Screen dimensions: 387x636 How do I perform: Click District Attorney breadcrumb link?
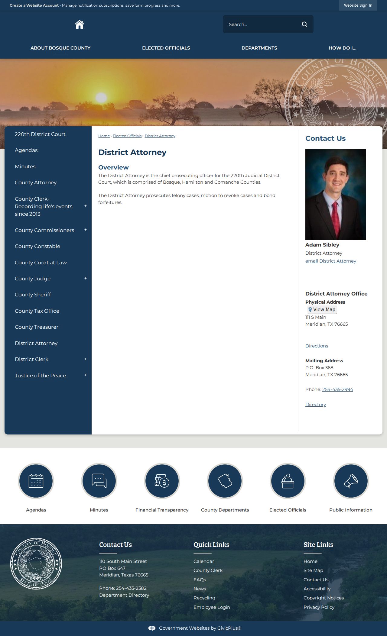pyautogui.click(x=160, y=136)
